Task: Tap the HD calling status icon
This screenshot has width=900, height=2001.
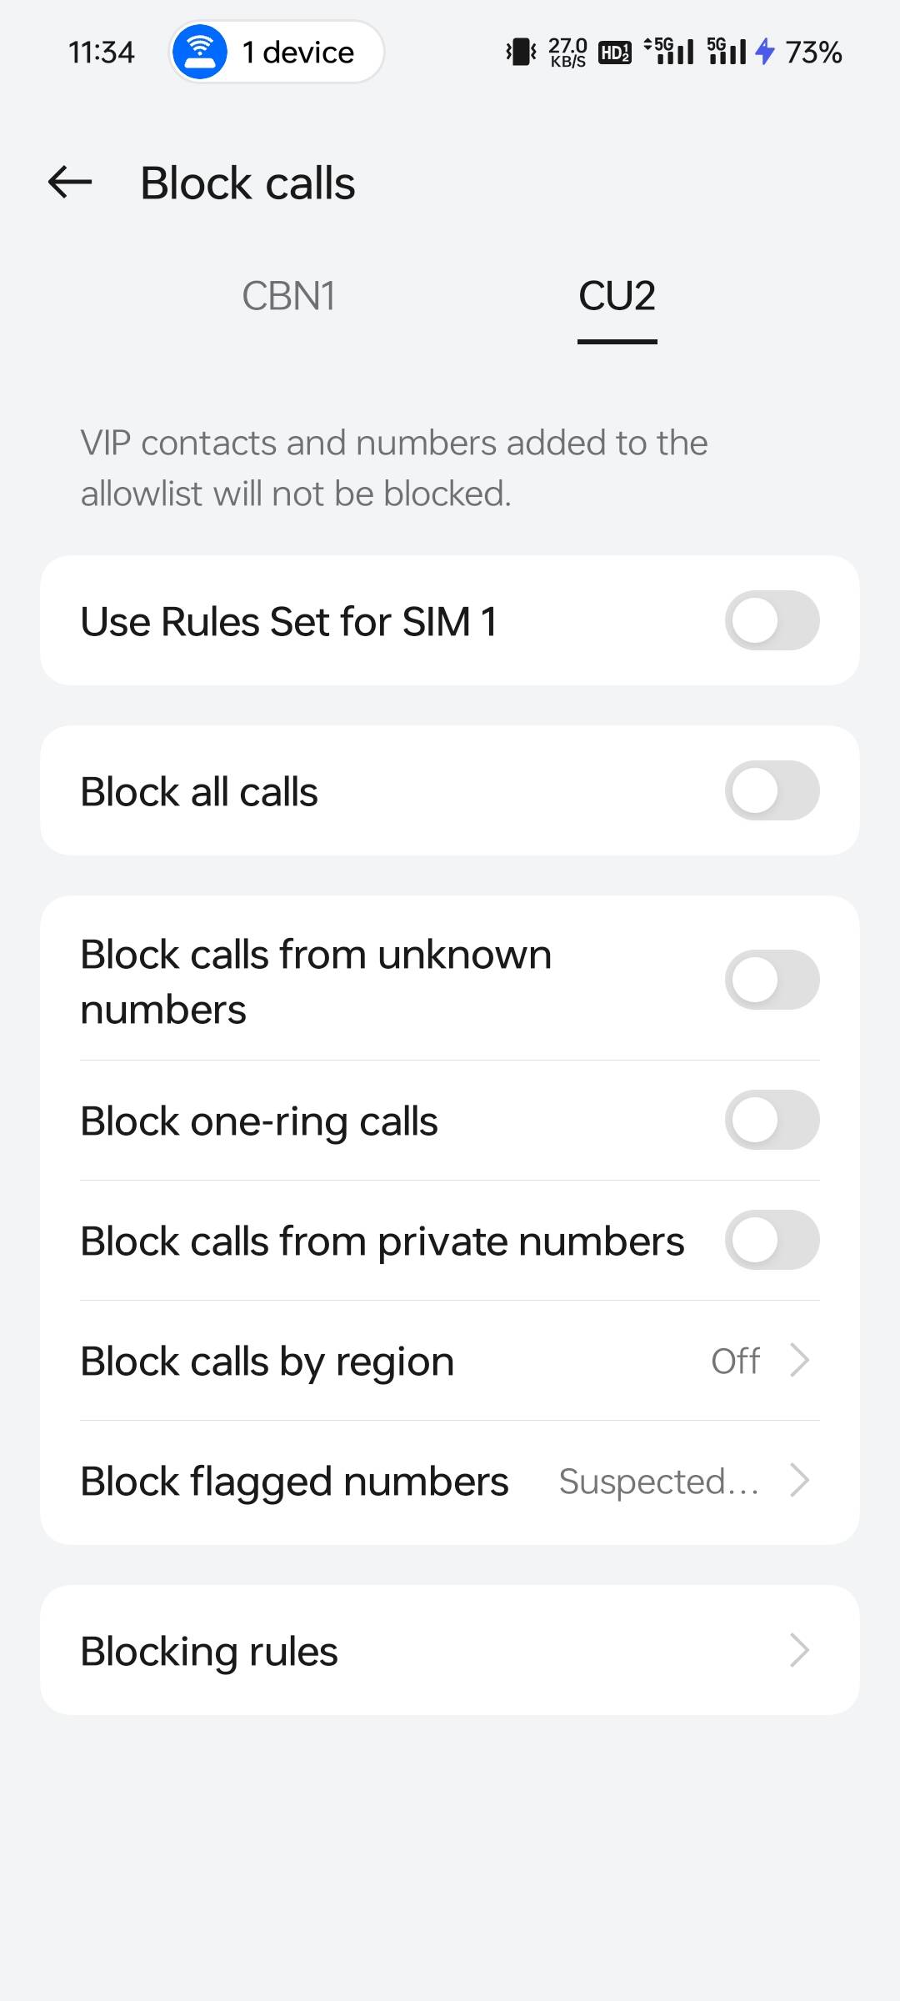Action: tap(615, 53)
